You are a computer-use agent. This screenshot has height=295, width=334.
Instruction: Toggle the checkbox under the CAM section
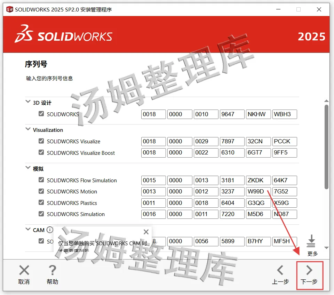[x=41, y=241]
